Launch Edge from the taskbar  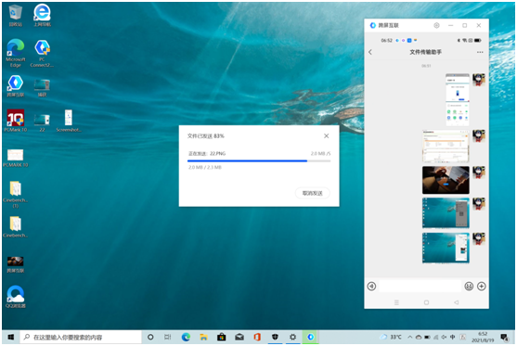click(186, 337)
